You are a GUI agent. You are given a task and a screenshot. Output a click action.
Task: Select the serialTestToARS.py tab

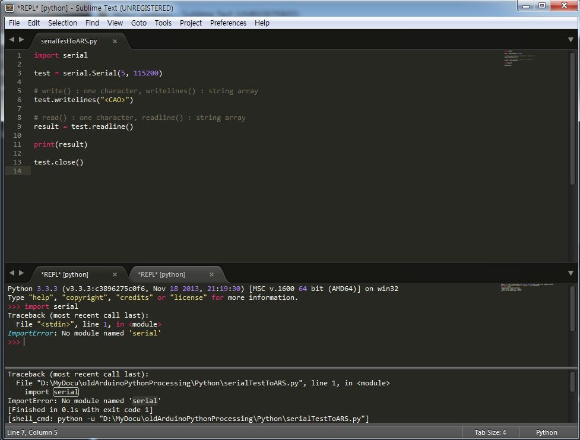(x=69, y=41)
